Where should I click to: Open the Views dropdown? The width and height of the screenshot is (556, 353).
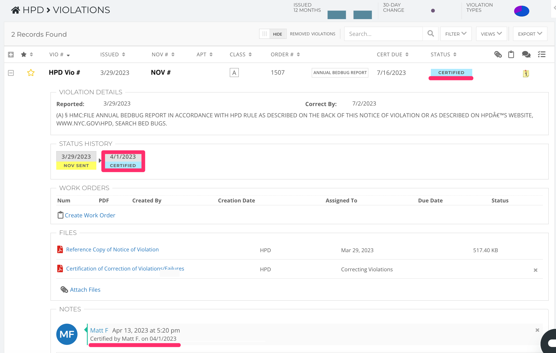(491, 34)
